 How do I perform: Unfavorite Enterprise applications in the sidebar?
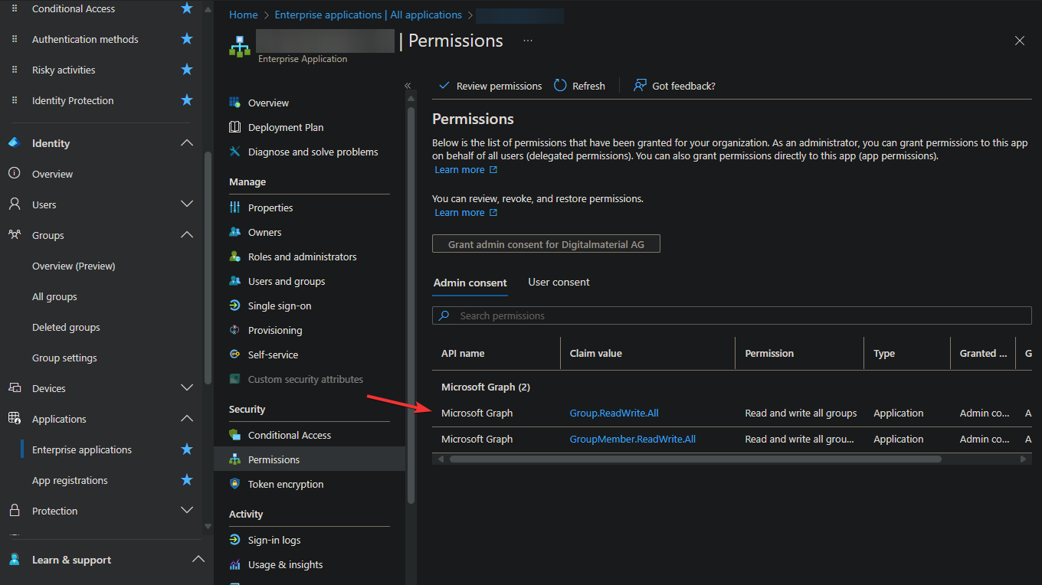[186, 449]
